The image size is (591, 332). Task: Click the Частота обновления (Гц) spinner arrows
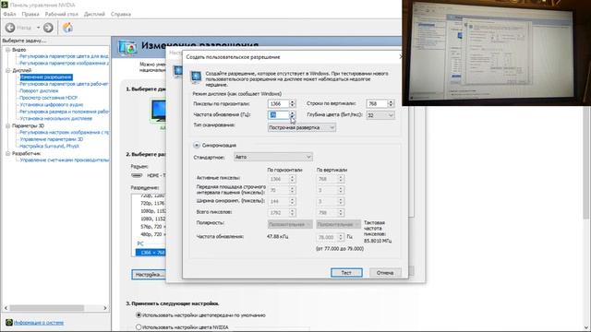292,114
